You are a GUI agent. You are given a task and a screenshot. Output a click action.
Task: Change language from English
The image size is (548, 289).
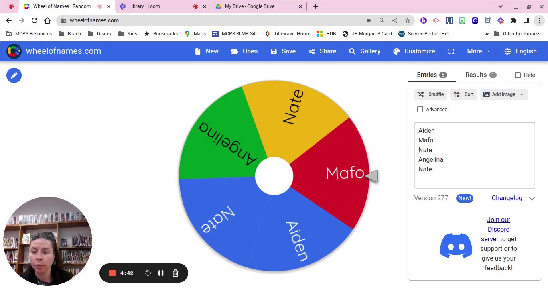tap(520, 51)
